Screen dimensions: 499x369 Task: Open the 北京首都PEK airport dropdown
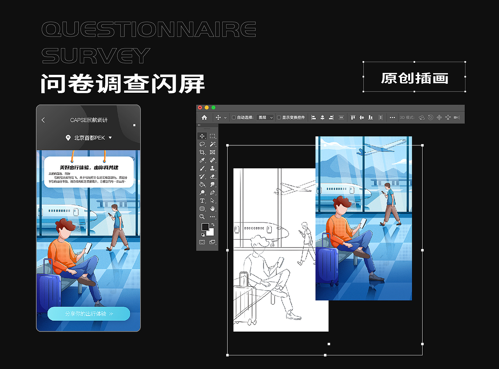(x=88, y=138)
